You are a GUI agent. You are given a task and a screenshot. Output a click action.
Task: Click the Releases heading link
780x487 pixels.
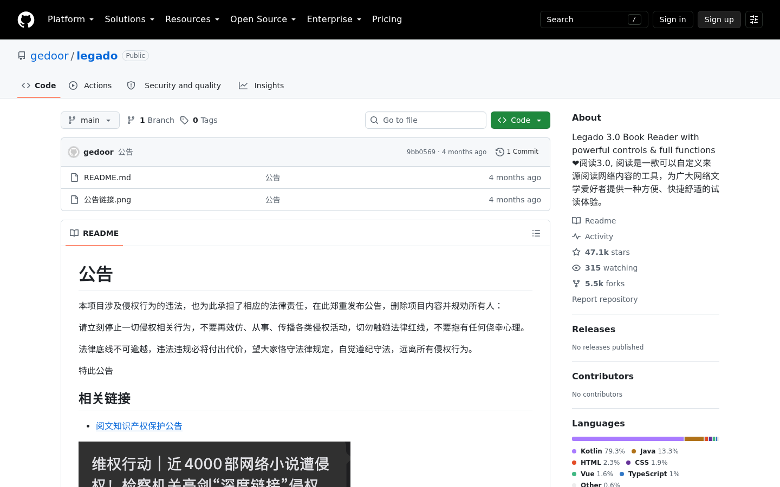[594, 329]
